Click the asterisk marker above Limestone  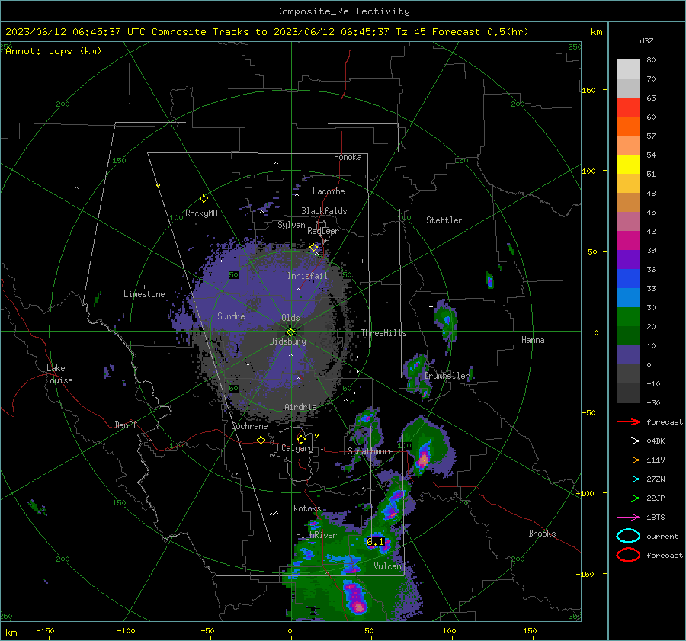(144, 287)
